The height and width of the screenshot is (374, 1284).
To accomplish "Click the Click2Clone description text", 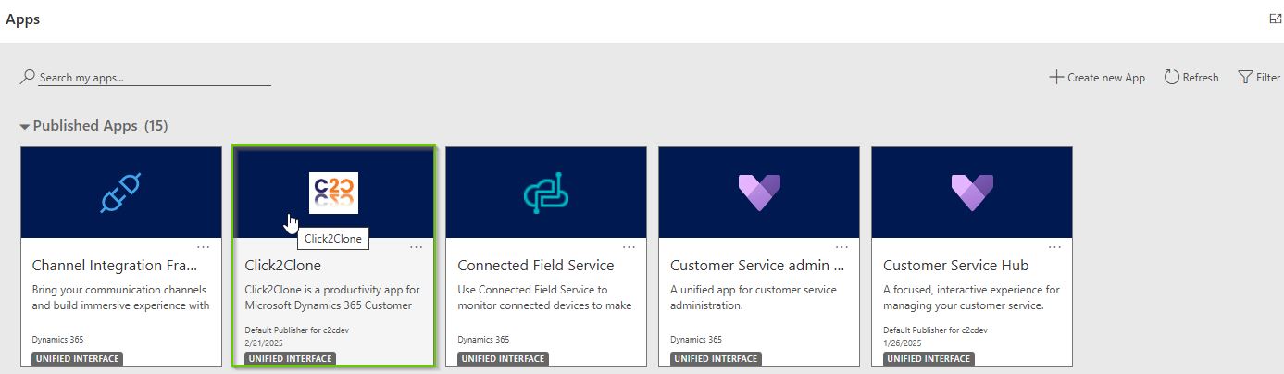I will point(331,297).
